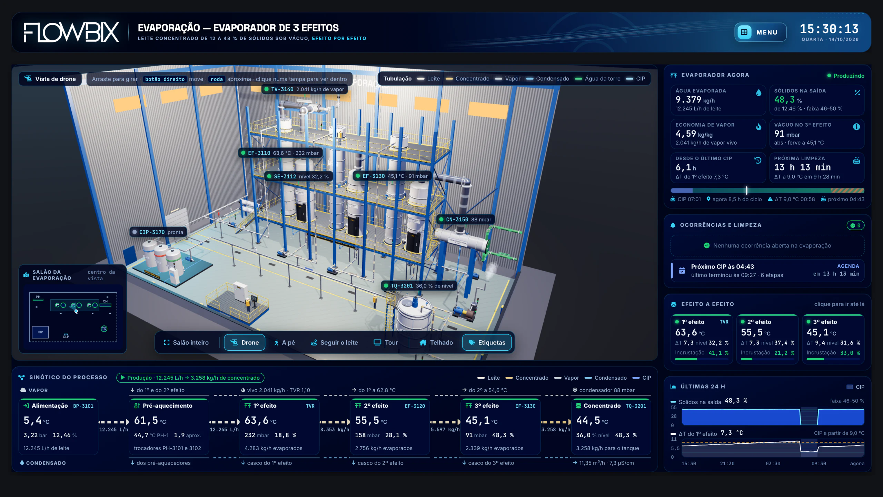Click the percent icon in Sólidos na Saída

[857, 92]
